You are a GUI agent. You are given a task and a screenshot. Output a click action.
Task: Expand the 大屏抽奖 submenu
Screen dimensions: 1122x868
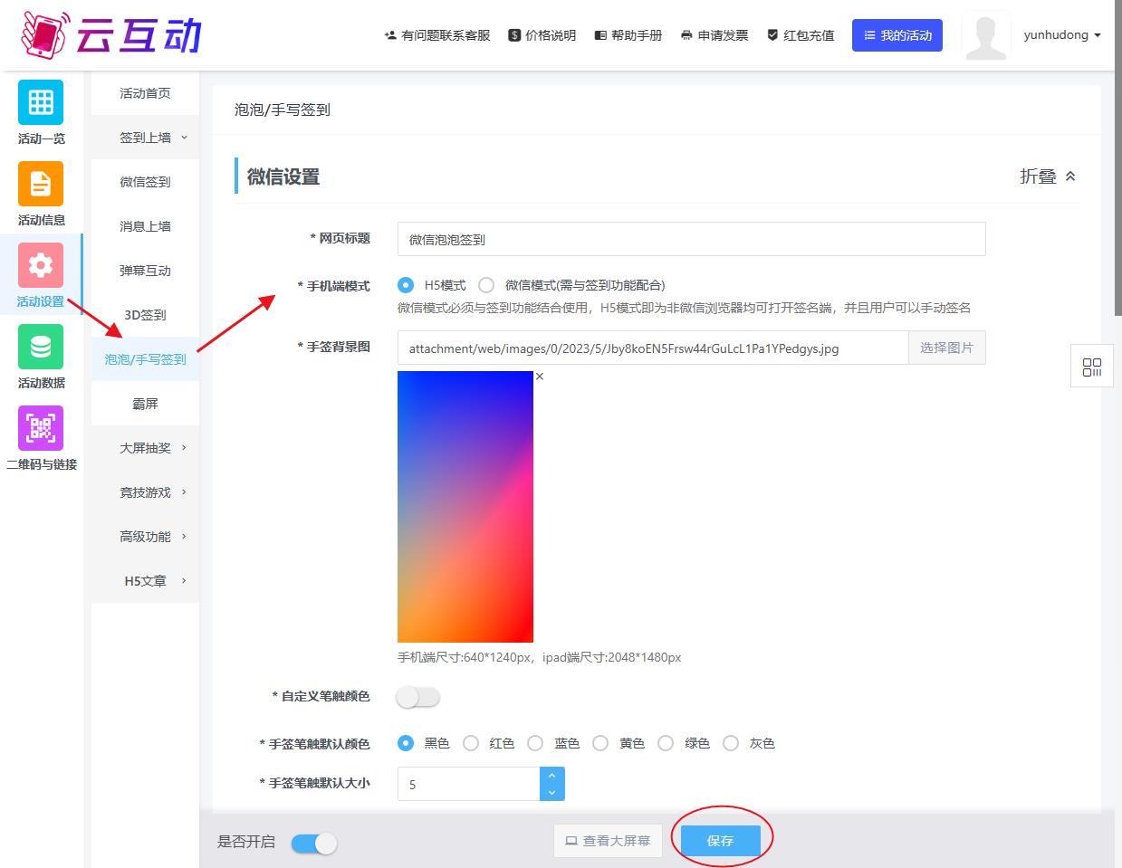(x=153, y=448)
